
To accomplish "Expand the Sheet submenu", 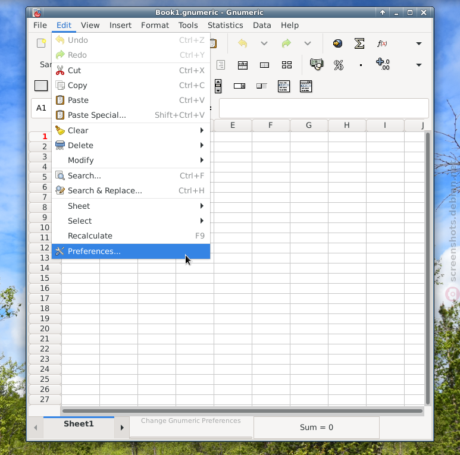I will [x=131, y=206].
